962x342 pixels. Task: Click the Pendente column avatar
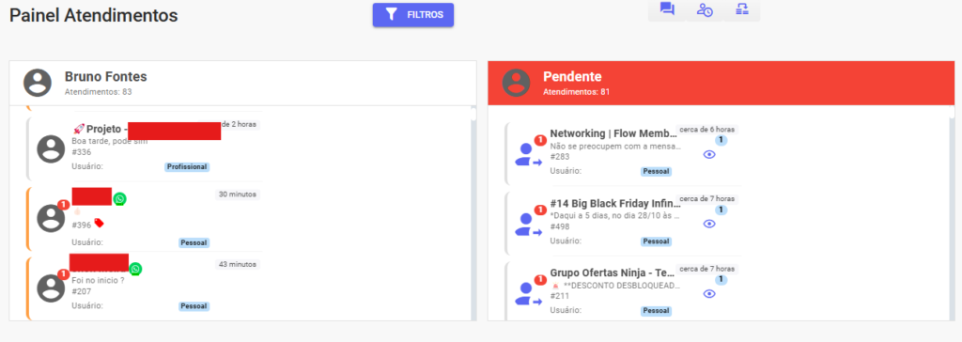(x=516, y=83)
